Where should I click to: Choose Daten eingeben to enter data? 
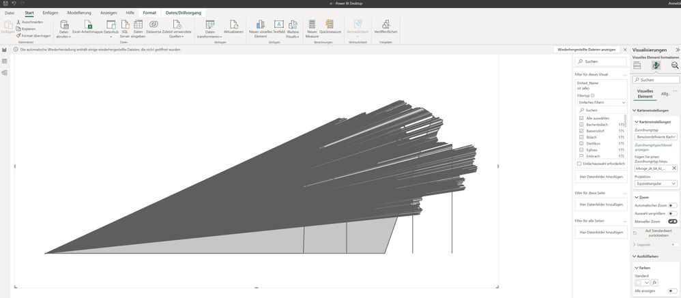138,29
